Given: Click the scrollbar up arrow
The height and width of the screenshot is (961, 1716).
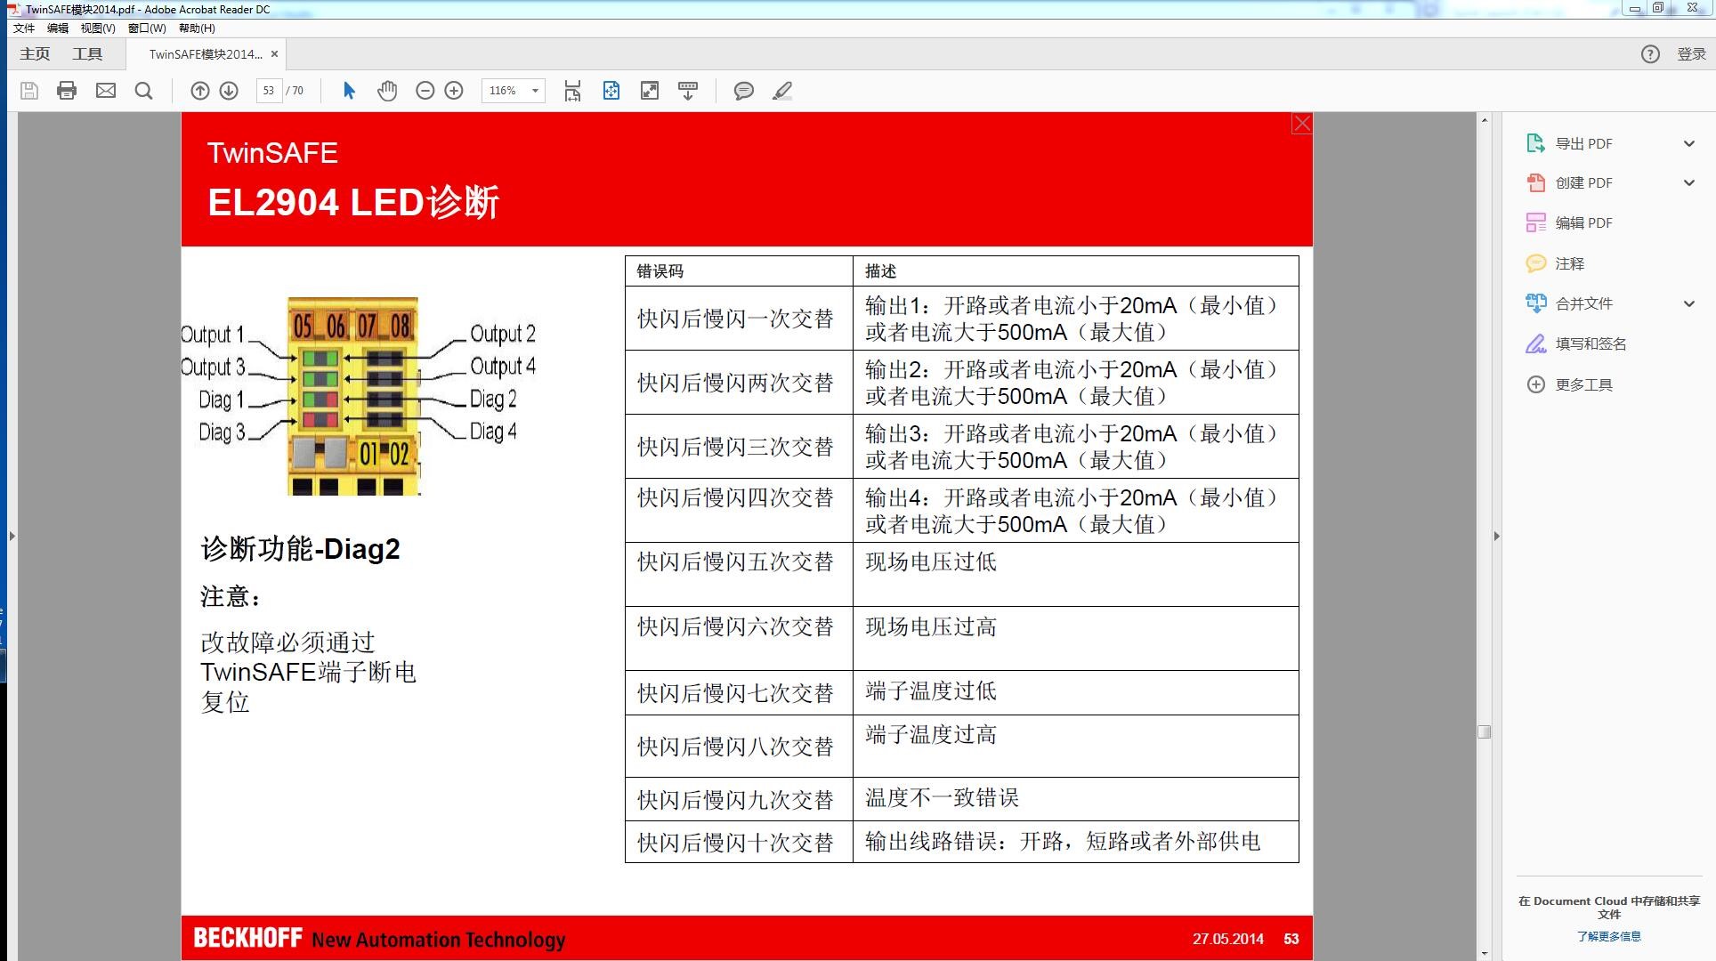Looking at the screenshot, I should pos(1484,119).
